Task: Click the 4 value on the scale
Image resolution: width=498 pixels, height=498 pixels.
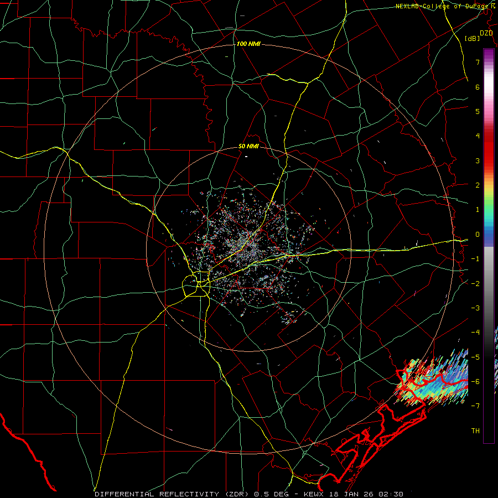Action: click(x=478, y=136)
